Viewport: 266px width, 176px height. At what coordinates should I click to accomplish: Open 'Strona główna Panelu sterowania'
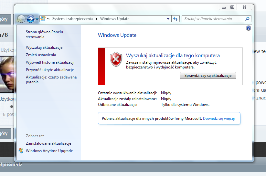pyautogui.click(x=44, y=34)
